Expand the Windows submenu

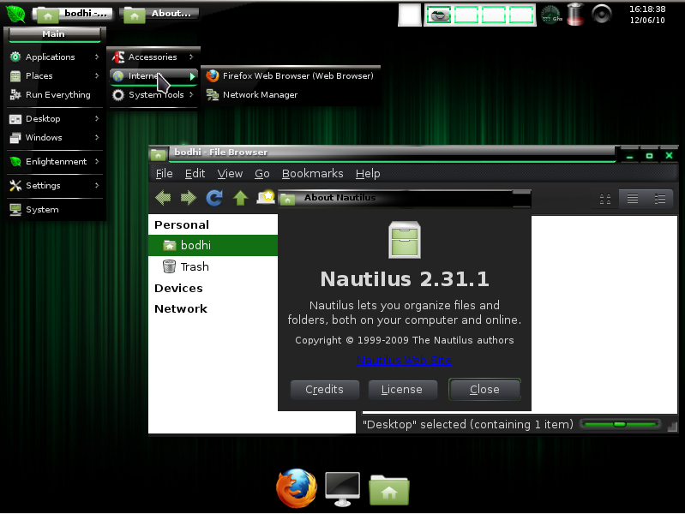(x=55, y=138)
